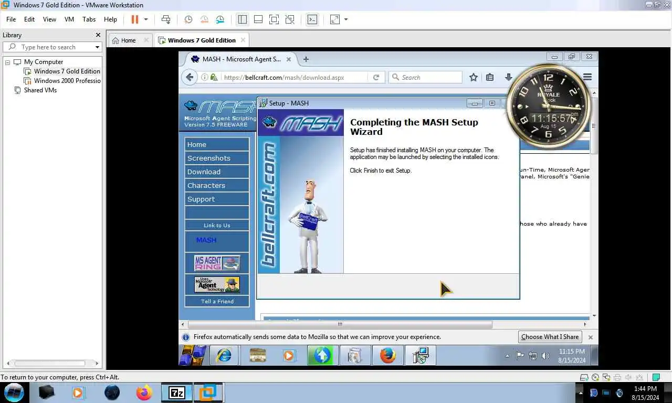Open the VM menu

[x=69, y=19]
